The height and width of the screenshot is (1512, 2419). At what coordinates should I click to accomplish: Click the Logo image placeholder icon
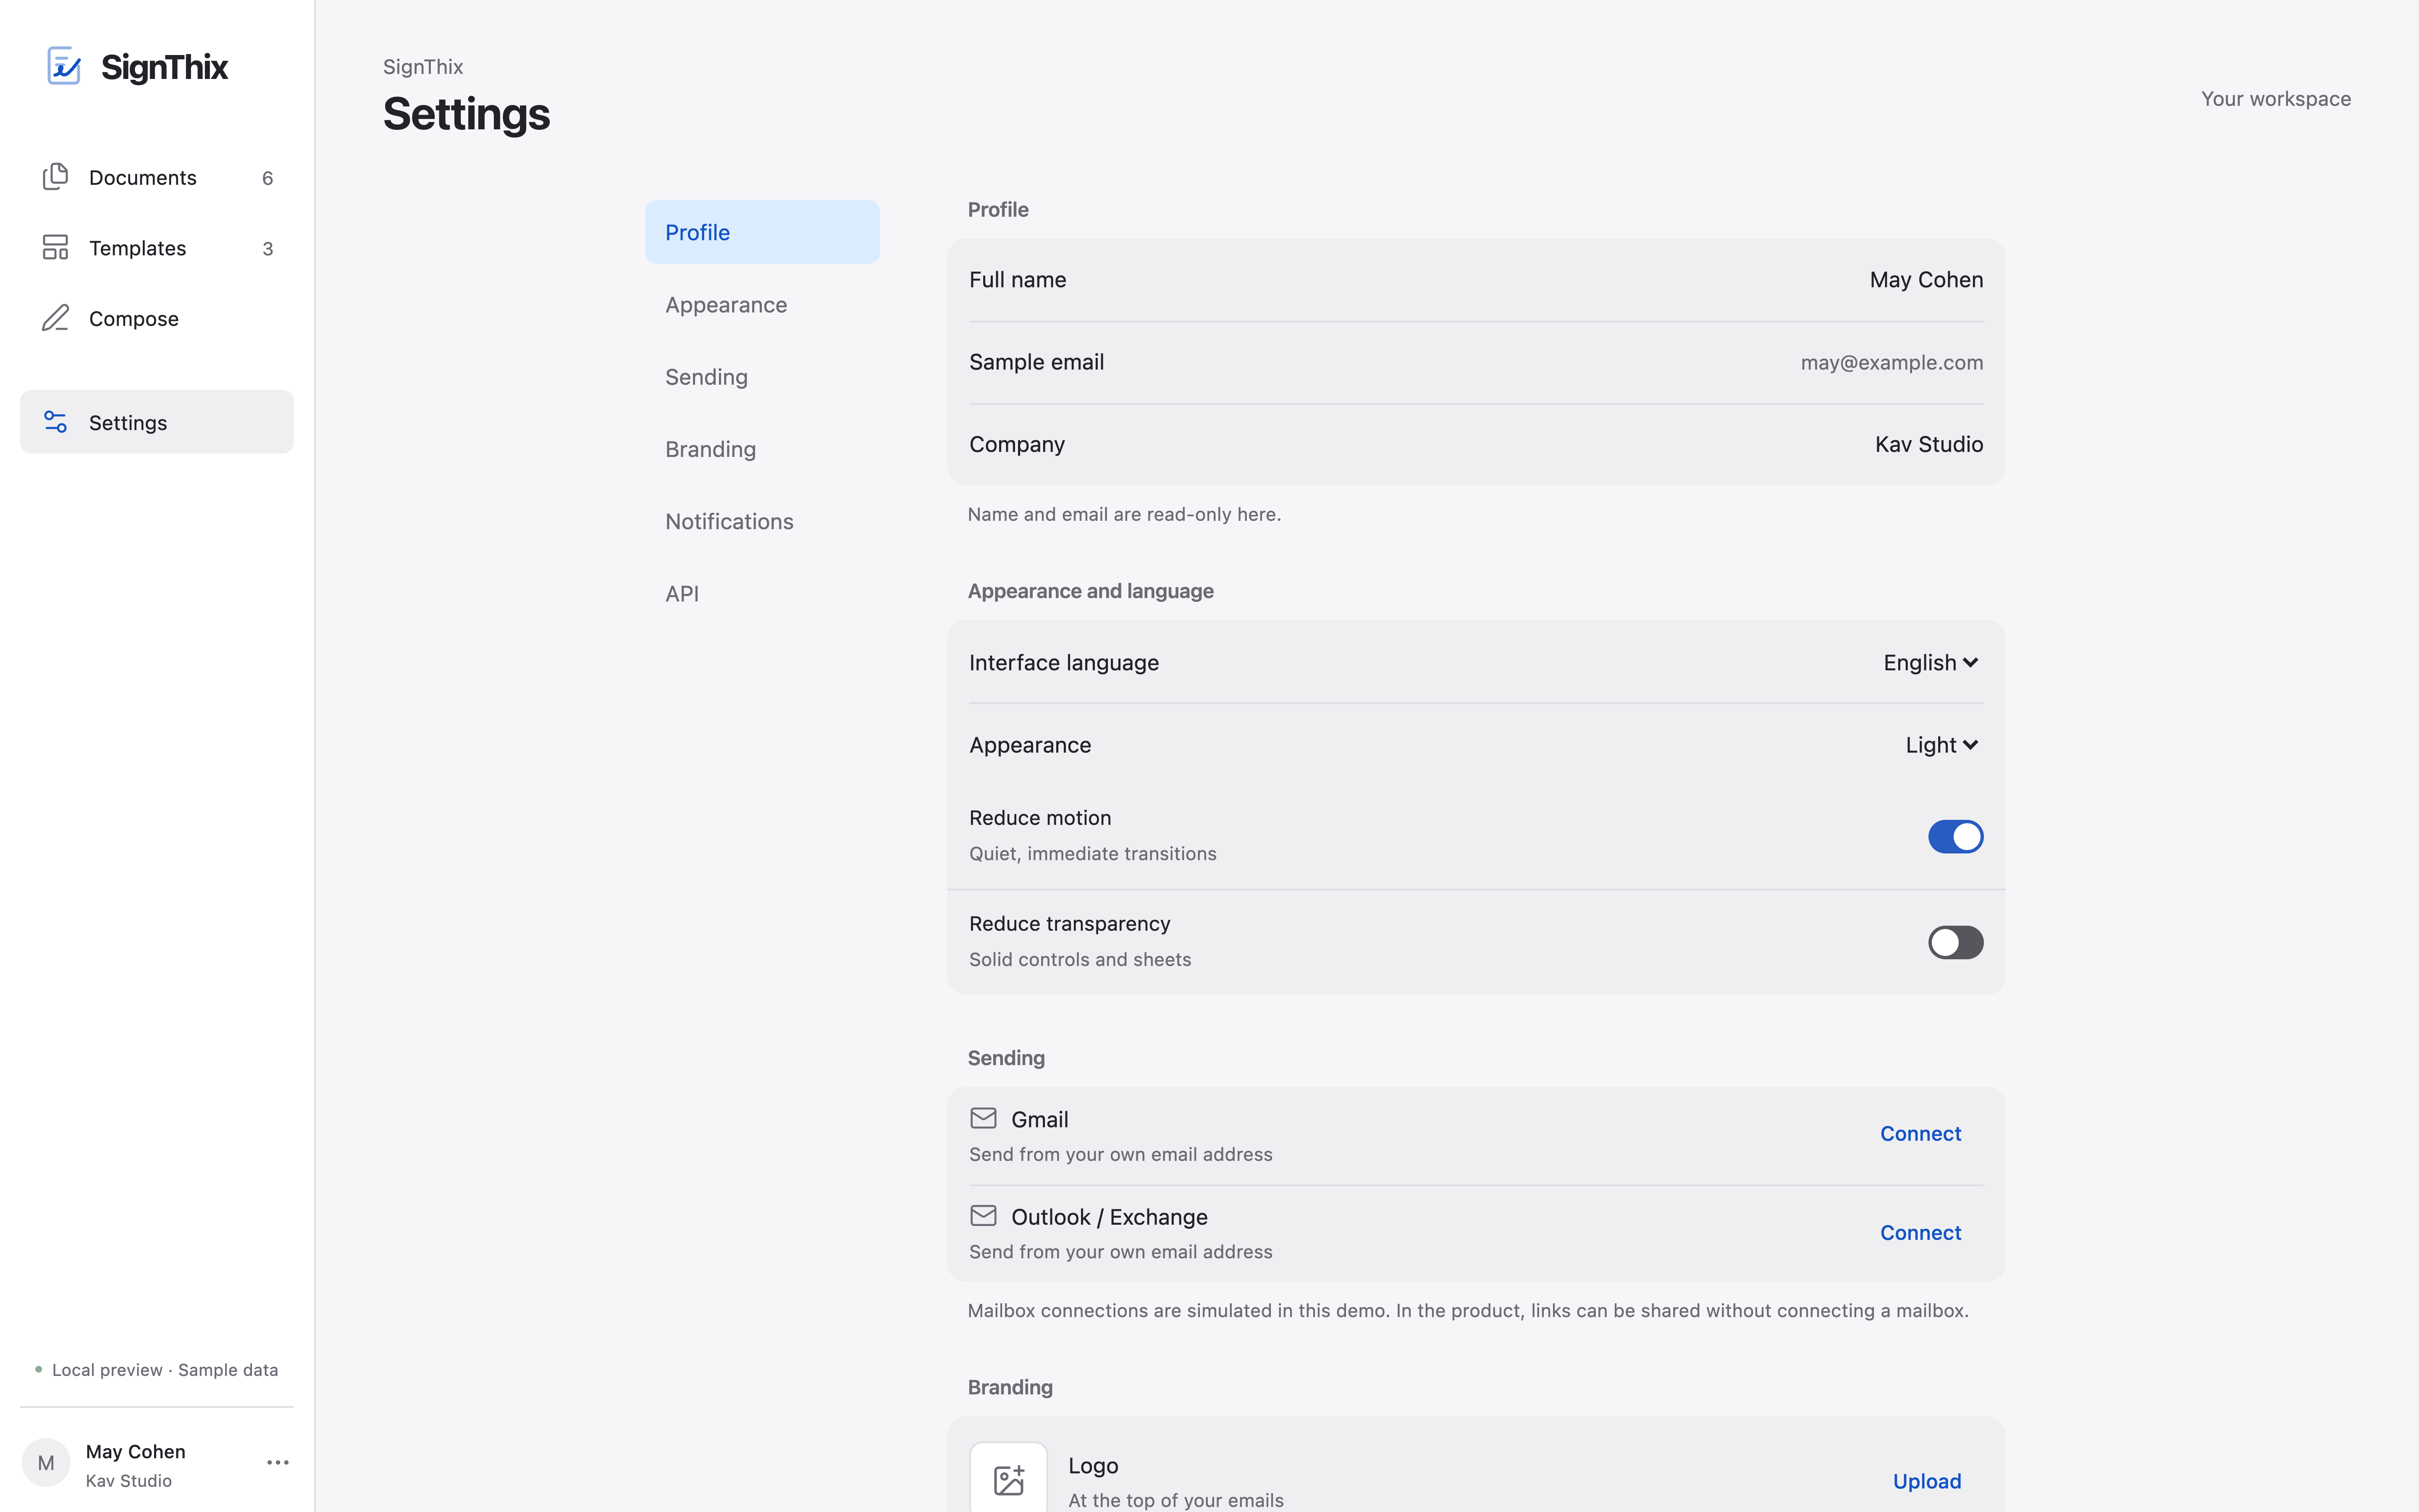[x=1009, y=1480]
